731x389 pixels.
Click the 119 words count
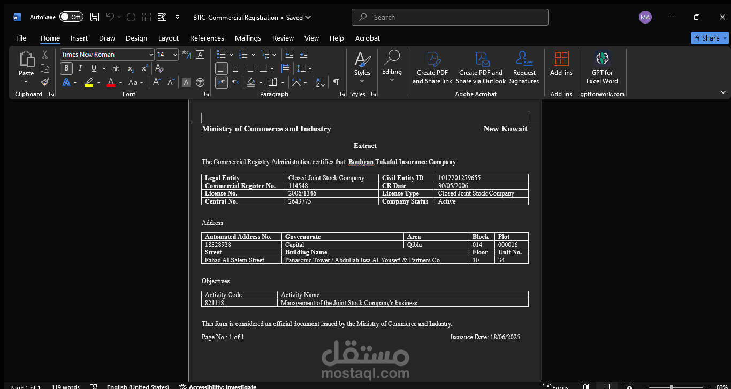65,387
